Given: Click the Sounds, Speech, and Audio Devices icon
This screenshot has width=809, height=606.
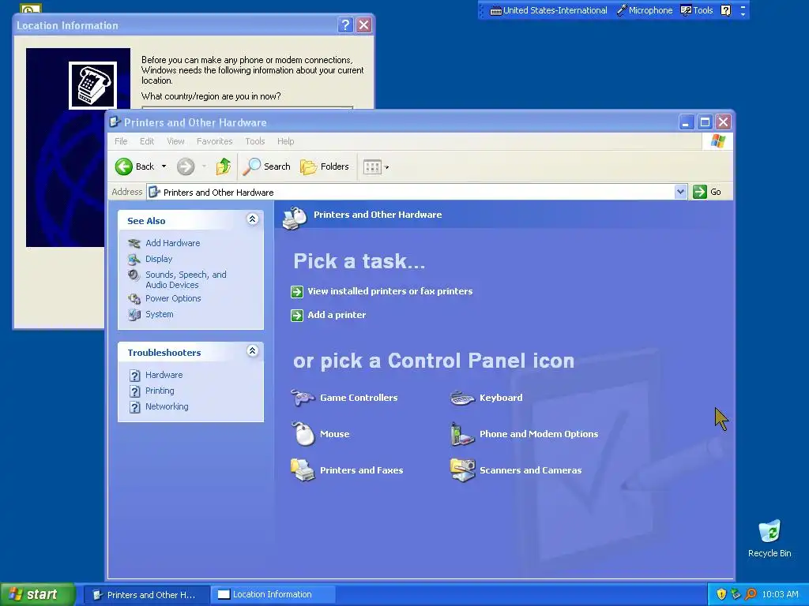Looking at the screenshot, I should [134, 275].
